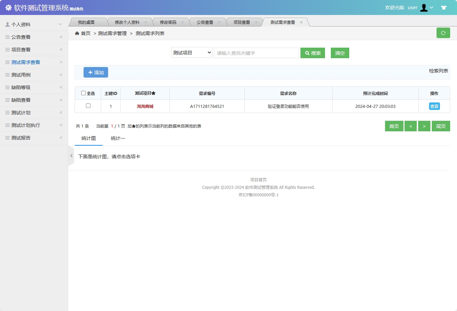Click the 请输入查找关键字 search field
457x311 pixels.
point(256,53)
